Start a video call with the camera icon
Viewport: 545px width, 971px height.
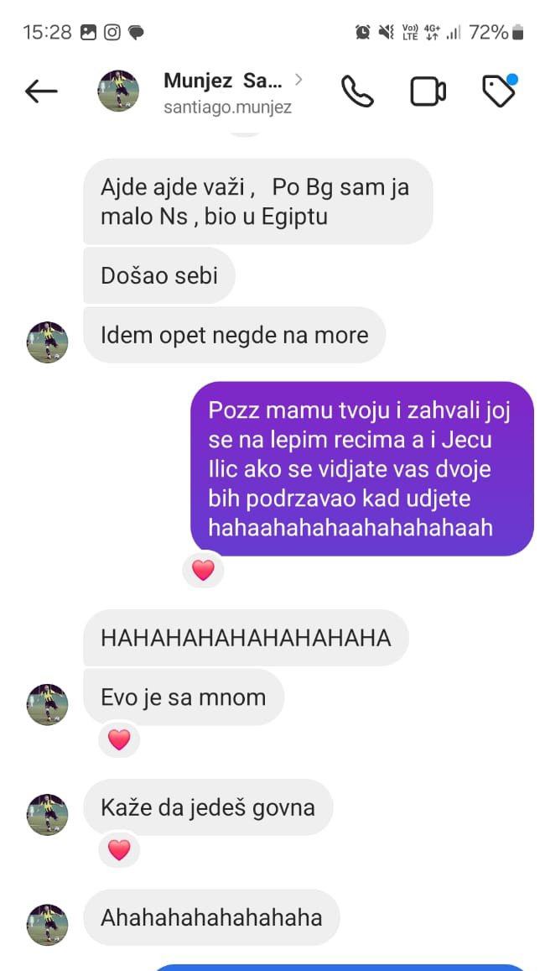(428, 91)
